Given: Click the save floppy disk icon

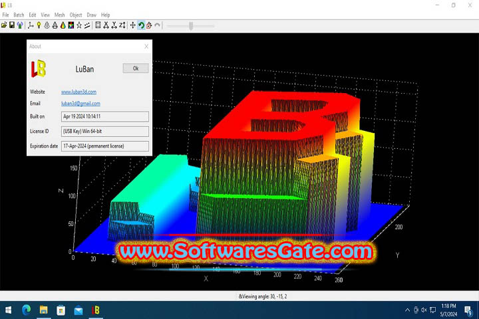Looking at the screenshot, I should tap(12, 25).
